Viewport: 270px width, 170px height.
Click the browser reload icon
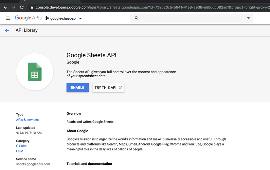click(22, 7)
